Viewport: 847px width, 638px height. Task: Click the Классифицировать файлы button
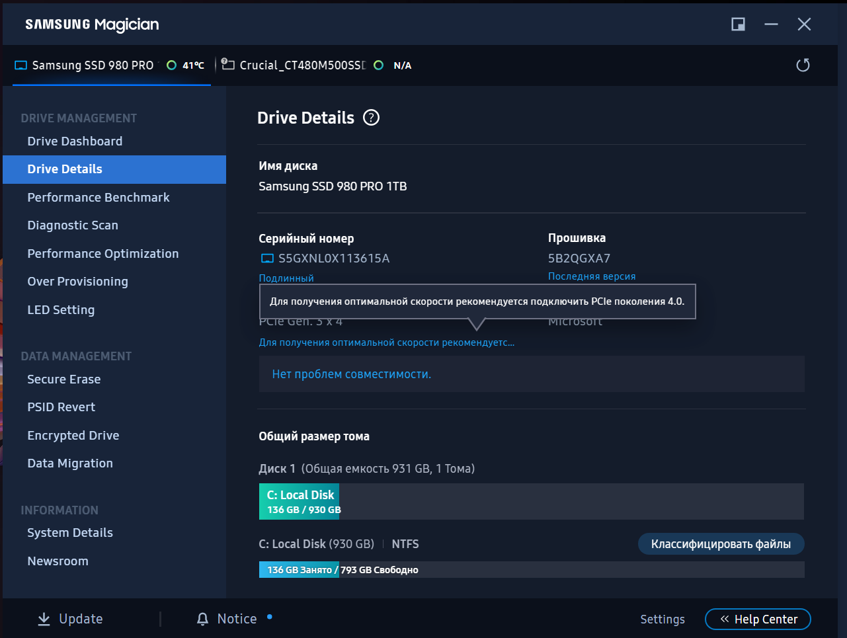721,544
